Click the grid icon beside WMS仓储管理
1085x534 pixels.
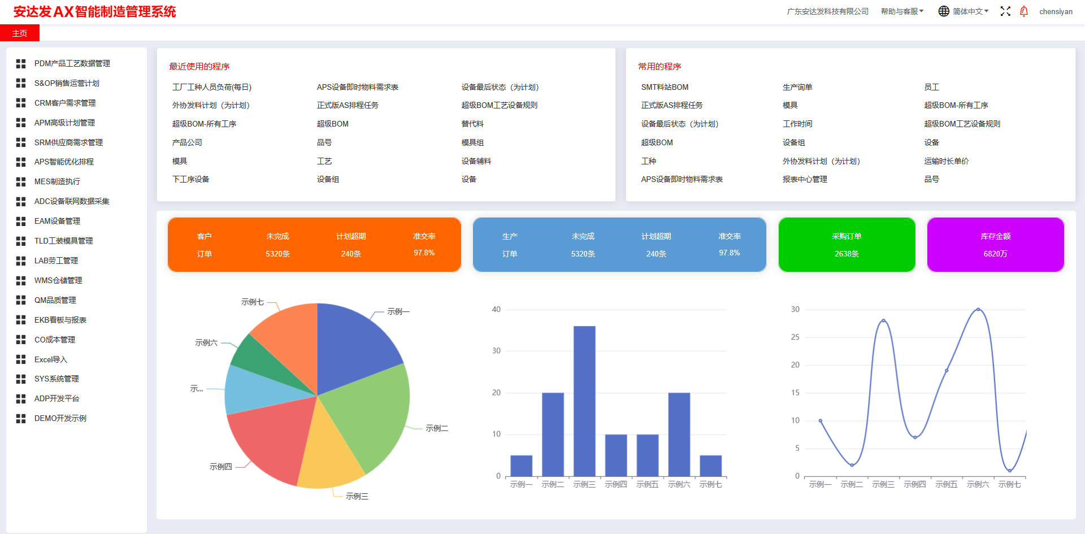click(x=21, y=281)
